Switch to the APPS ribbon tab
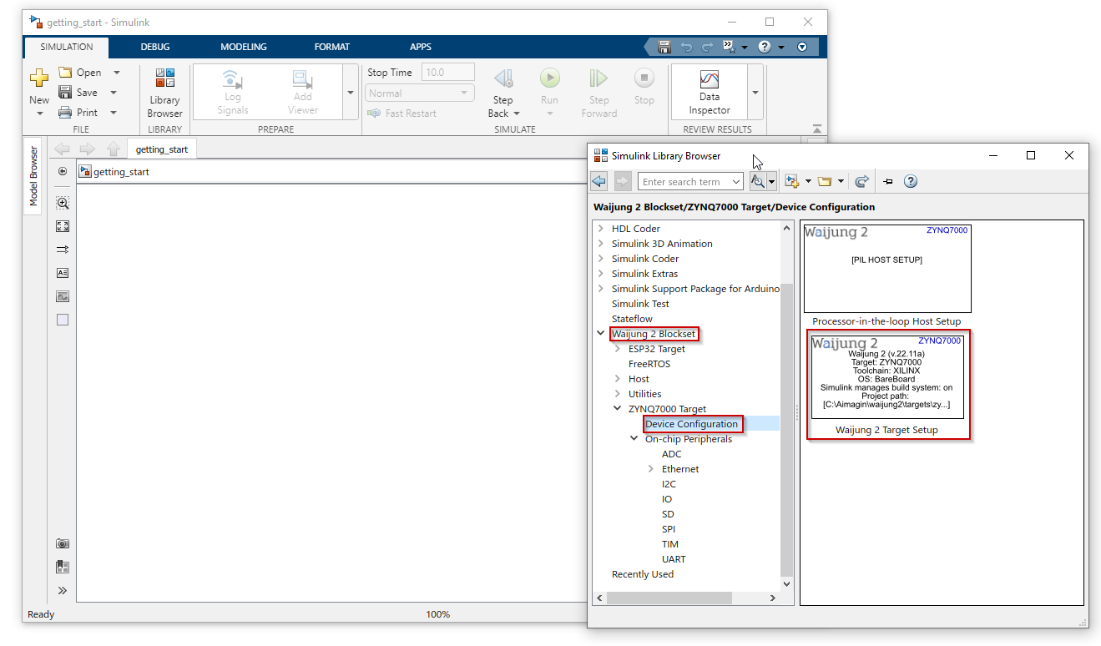The image size is (1101, 646). tap(421, 47)
